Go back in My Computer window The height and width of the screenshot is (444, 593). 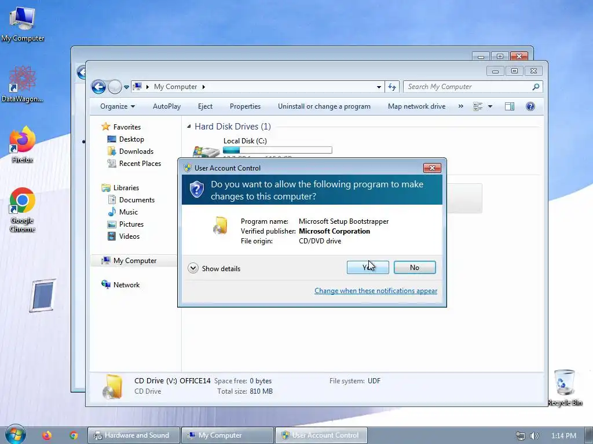[x=98, y=87]
